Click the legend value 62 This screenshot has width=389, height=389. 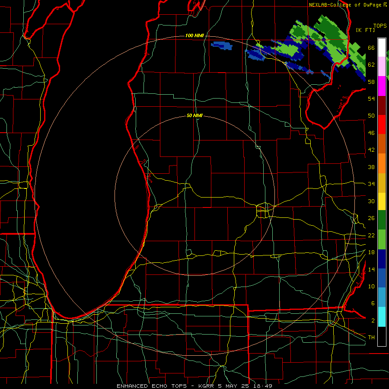pos(371,65)
